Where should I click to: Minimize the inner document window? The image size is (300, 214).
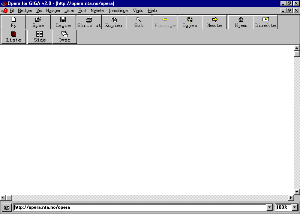283,10
